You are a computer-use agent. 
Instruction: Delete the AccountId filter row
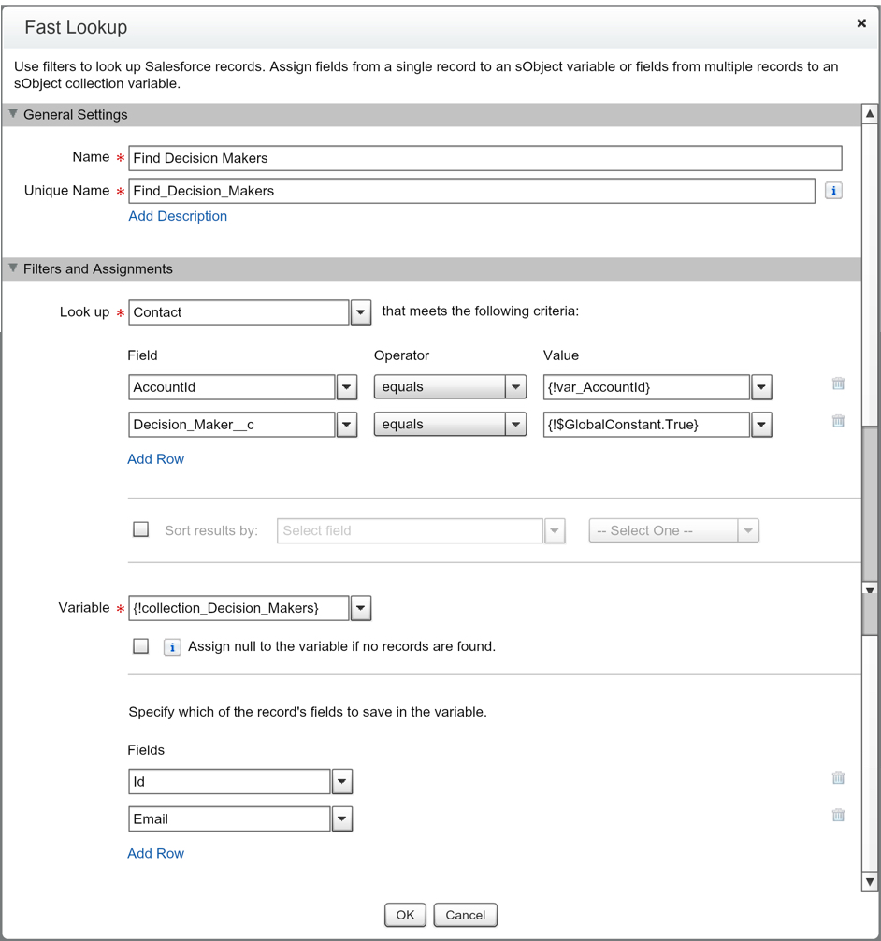tap(838, 384)
